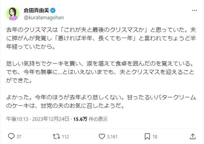This screenshot has width=204, height=144.
Task: Click the paragraph starting with 去年のクリスマスは
Action: 101,40
